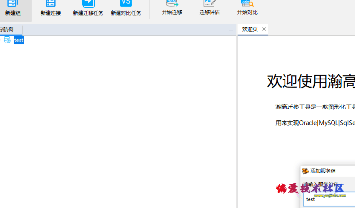Click the service group name input field
This screenshot has height=210, width=356.
point(329,199)
